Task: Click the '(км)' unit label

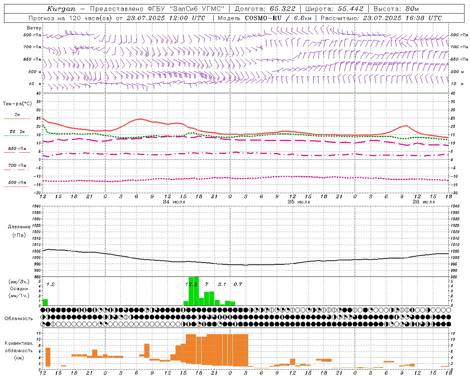Action: click(19, 358)
